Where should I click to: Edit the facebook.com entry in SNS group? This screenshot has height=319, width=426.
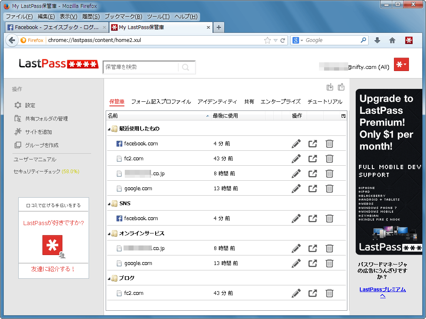[x=296, y=218]
